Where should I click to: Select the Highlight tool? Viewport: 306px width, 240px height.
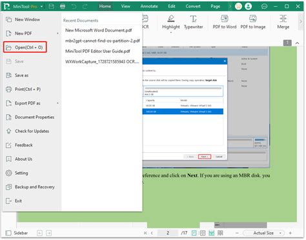pos(171,22)
